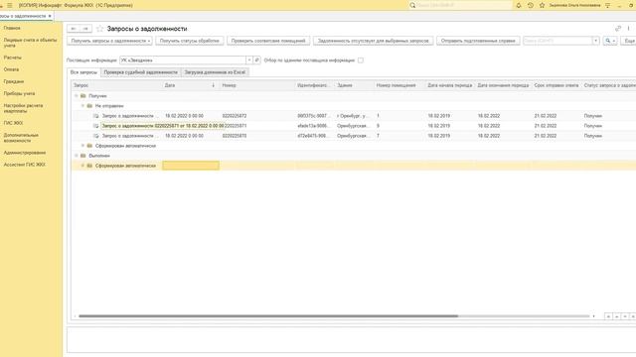
Task: Click Задолженность отсутствует для выбранных запросов button
Action: (x=374, y=41)
